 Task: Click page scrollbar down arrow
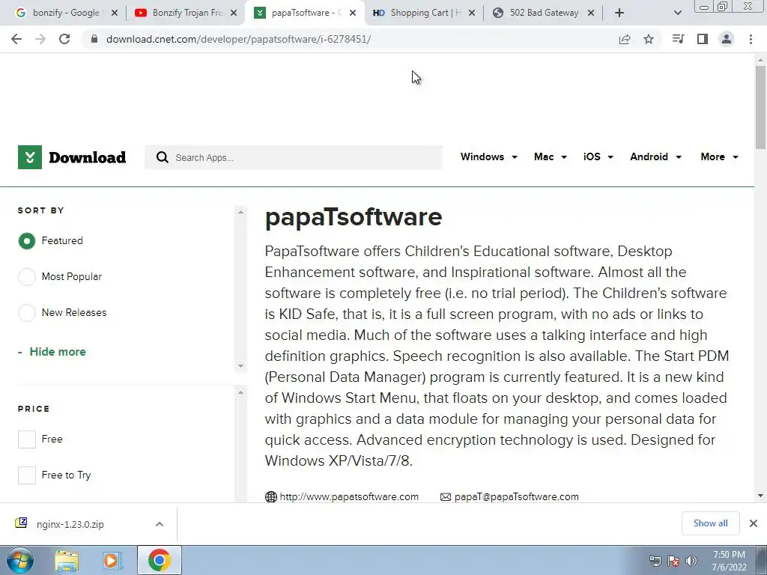click(x=760, y=496)
